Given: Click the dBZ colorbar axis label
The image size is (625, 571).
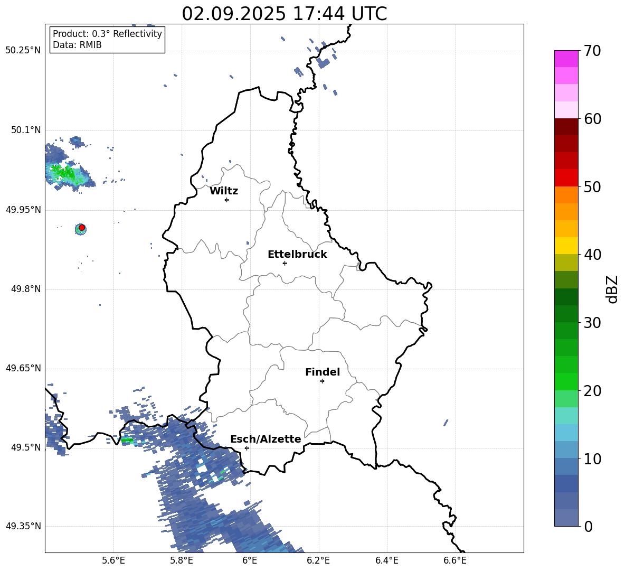Looking at the screenshot, I should click(612, 289).
